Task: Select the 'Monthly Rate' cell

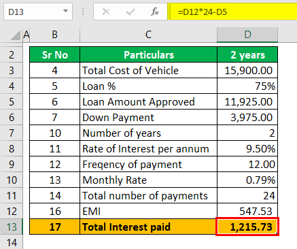Action: pyautogui.click(x=149, y=180)
